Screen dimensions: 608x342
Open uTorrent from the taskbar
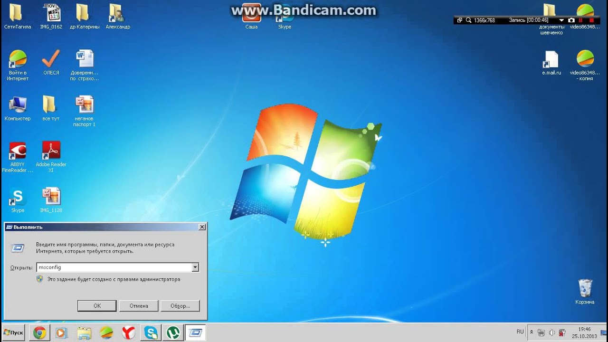[x=173, y=333]
